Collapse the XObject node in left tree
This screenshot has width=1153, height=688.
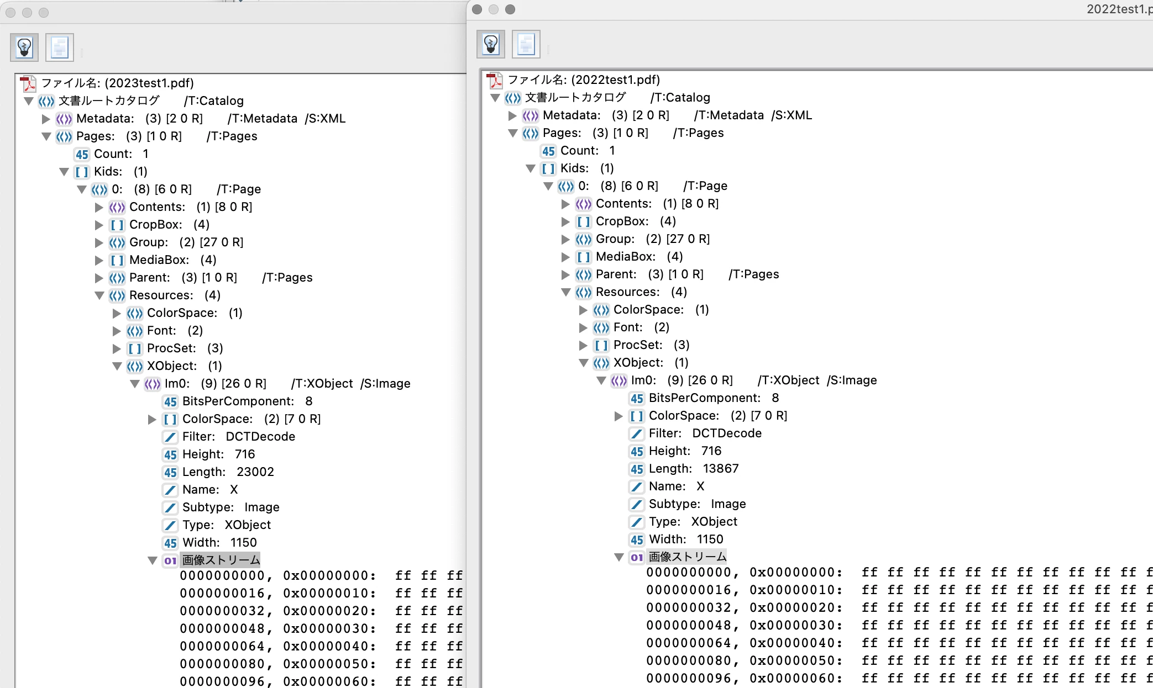[117, 366]
